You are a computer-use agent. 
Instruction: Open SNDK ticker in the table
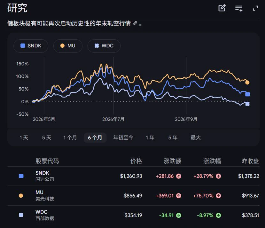click(x=42, y=173)
